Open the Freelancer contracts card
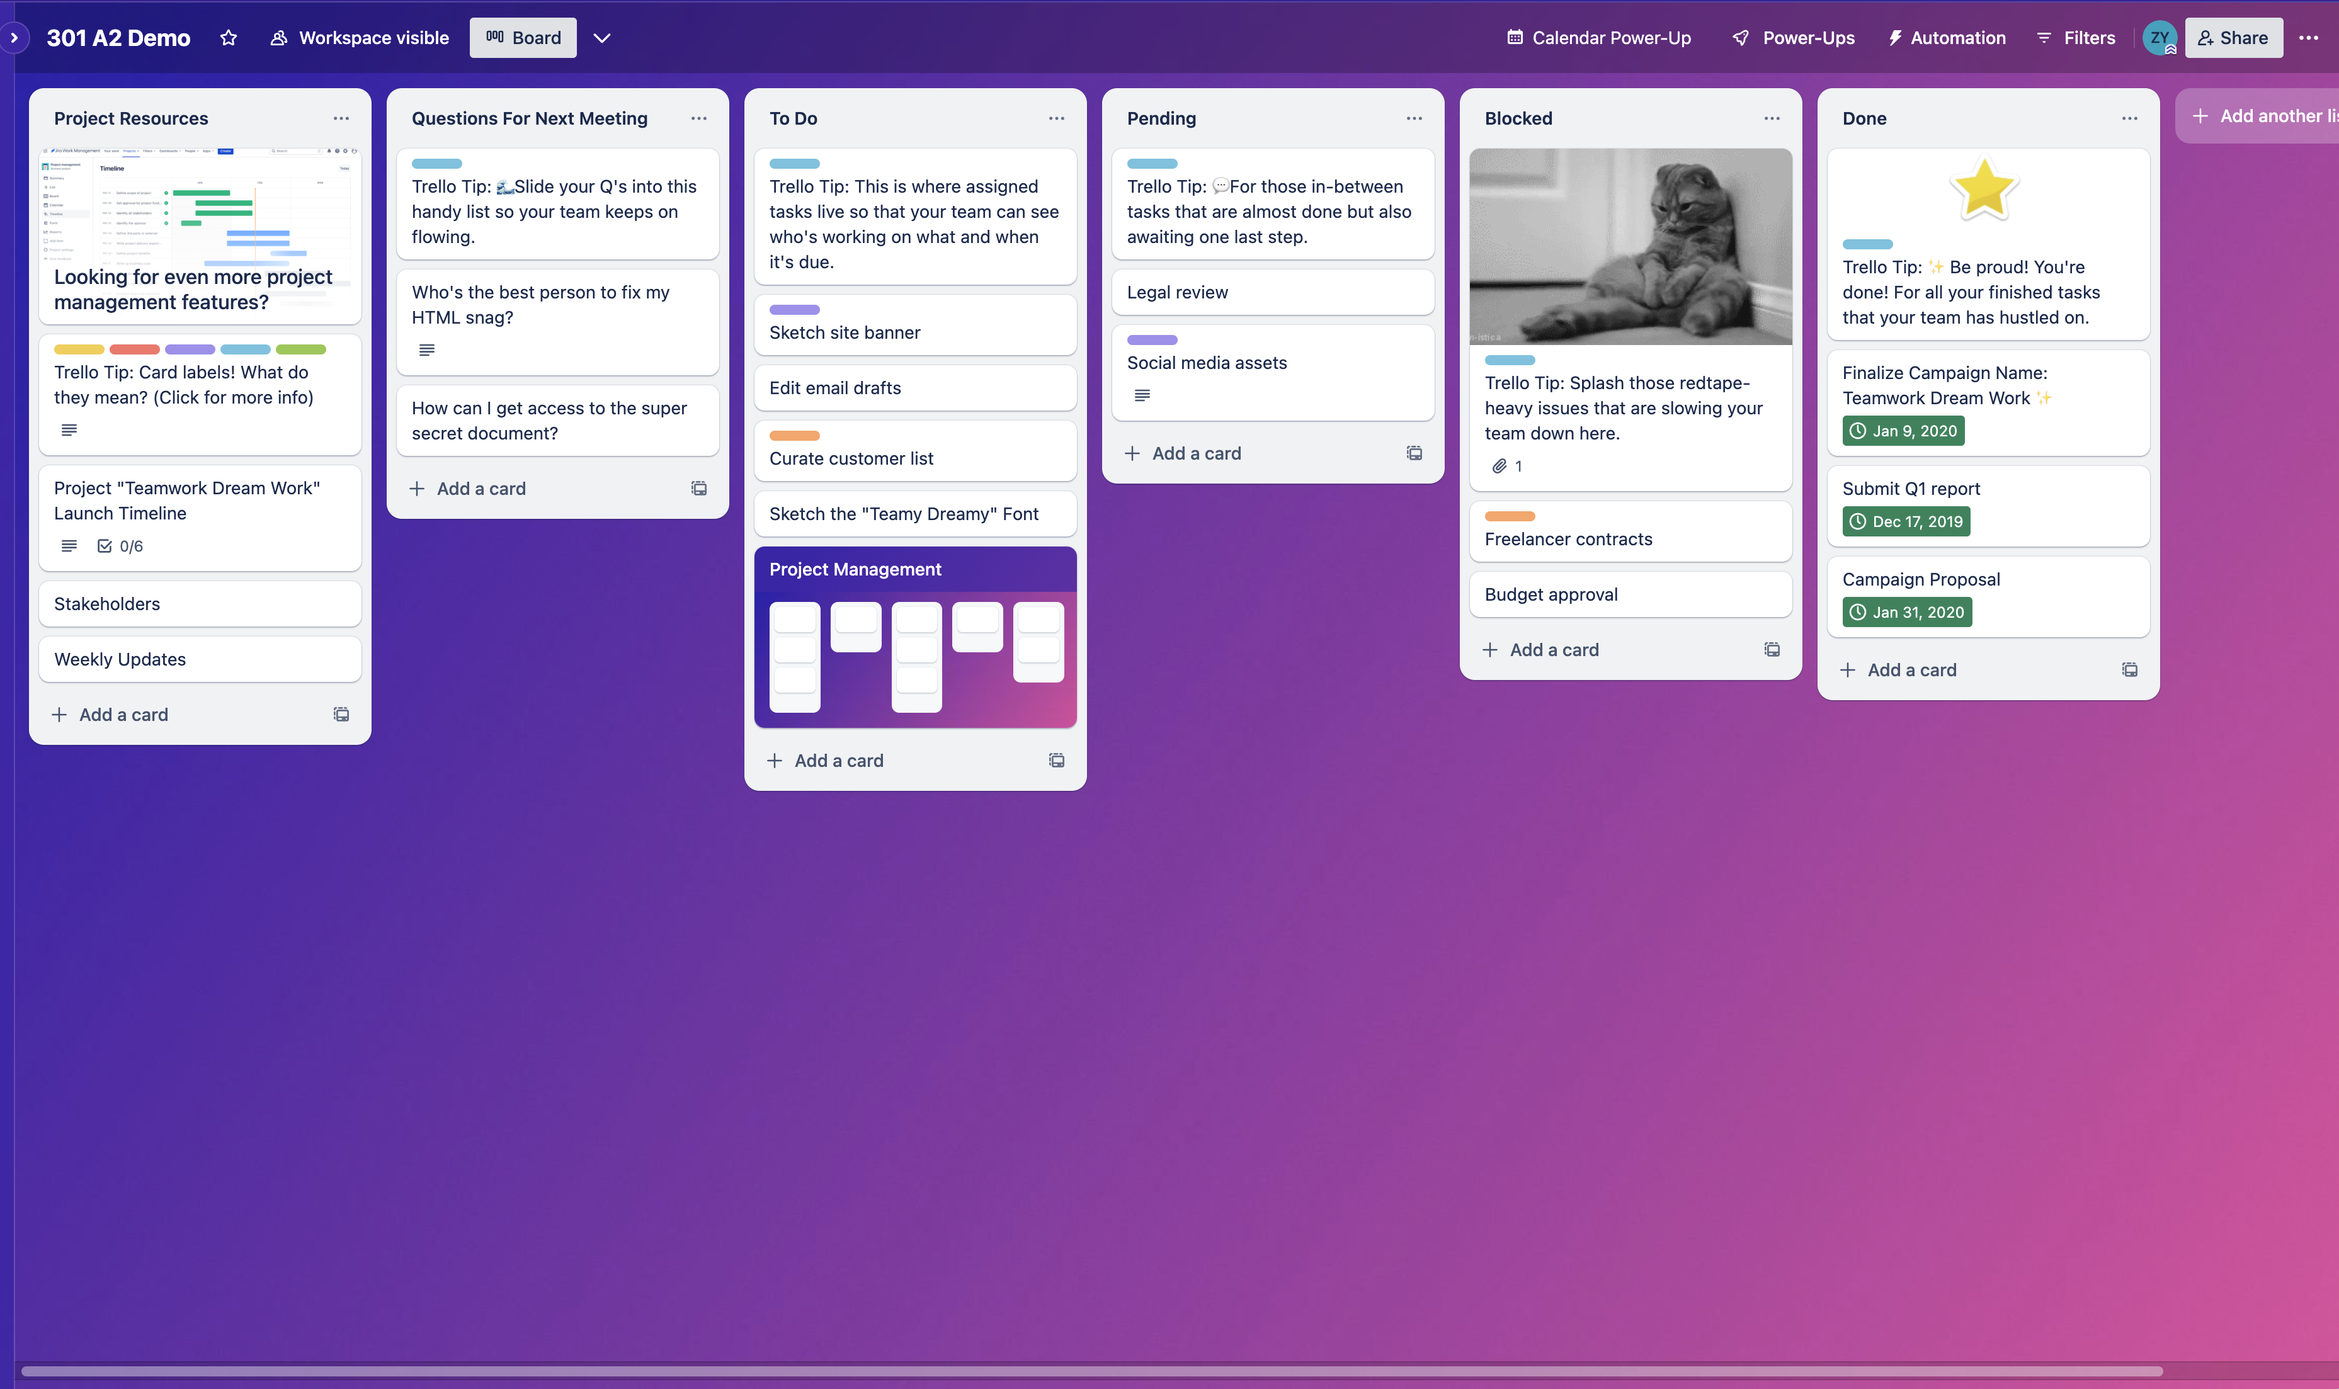Image resolution: width=2339 pixels, height=1389 pixels. 1629,531
